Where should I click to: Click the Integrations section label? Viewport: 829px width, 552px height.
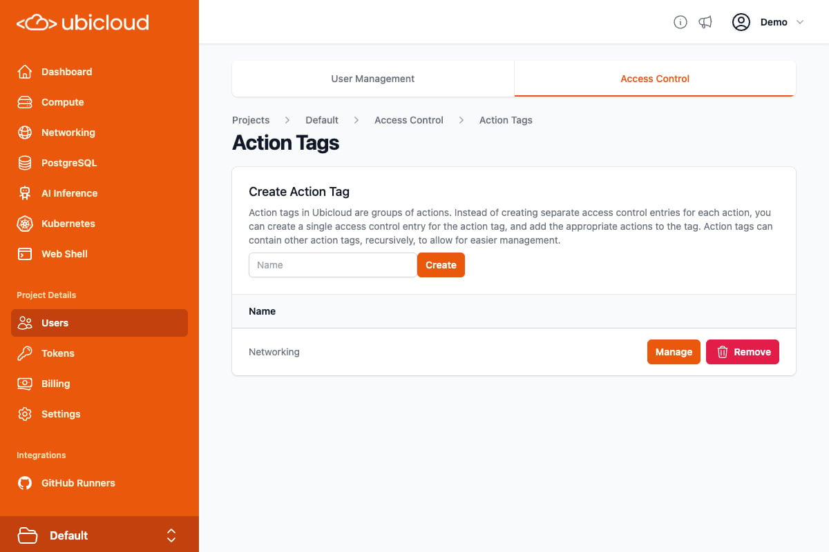point(41,455)
